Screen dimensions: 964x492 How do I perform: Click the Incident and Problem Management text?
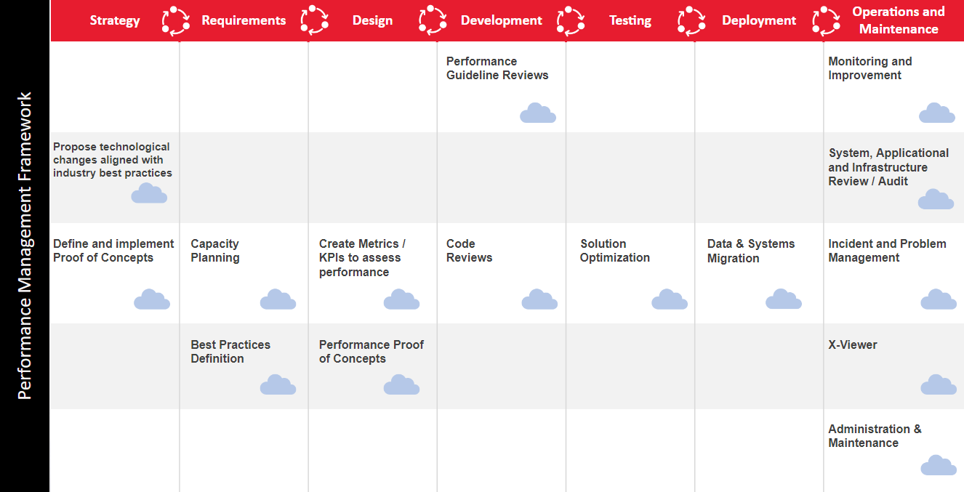(887, 251)
